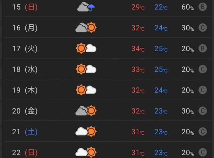This screenshot has height=158, width=214.
Task: Tap the B reliability badge for the 17th
Action: click(x=202, y=48)
